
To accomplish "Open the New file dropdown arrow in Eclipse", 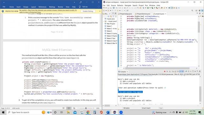I will coord(106,8).
